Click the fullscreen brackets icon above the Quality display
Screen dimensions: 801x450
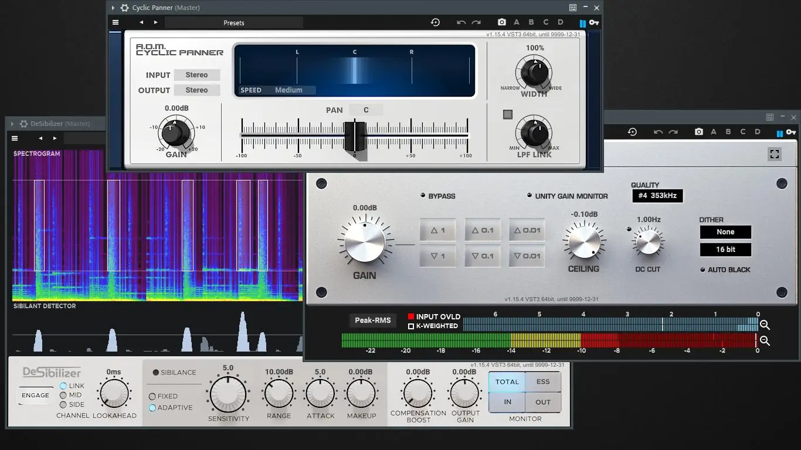[x=775, y=154]
